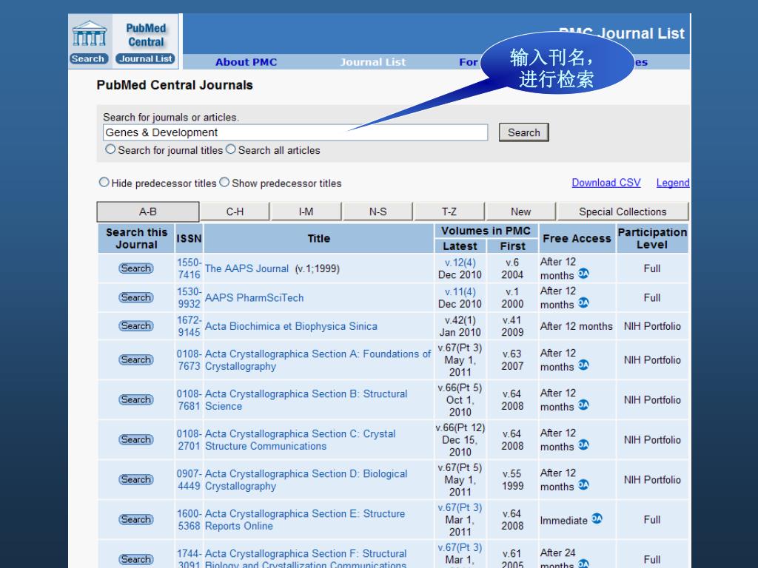Open the About PMC menu
758x568 pixels.
pyautogui.click(x=246, y=62)
